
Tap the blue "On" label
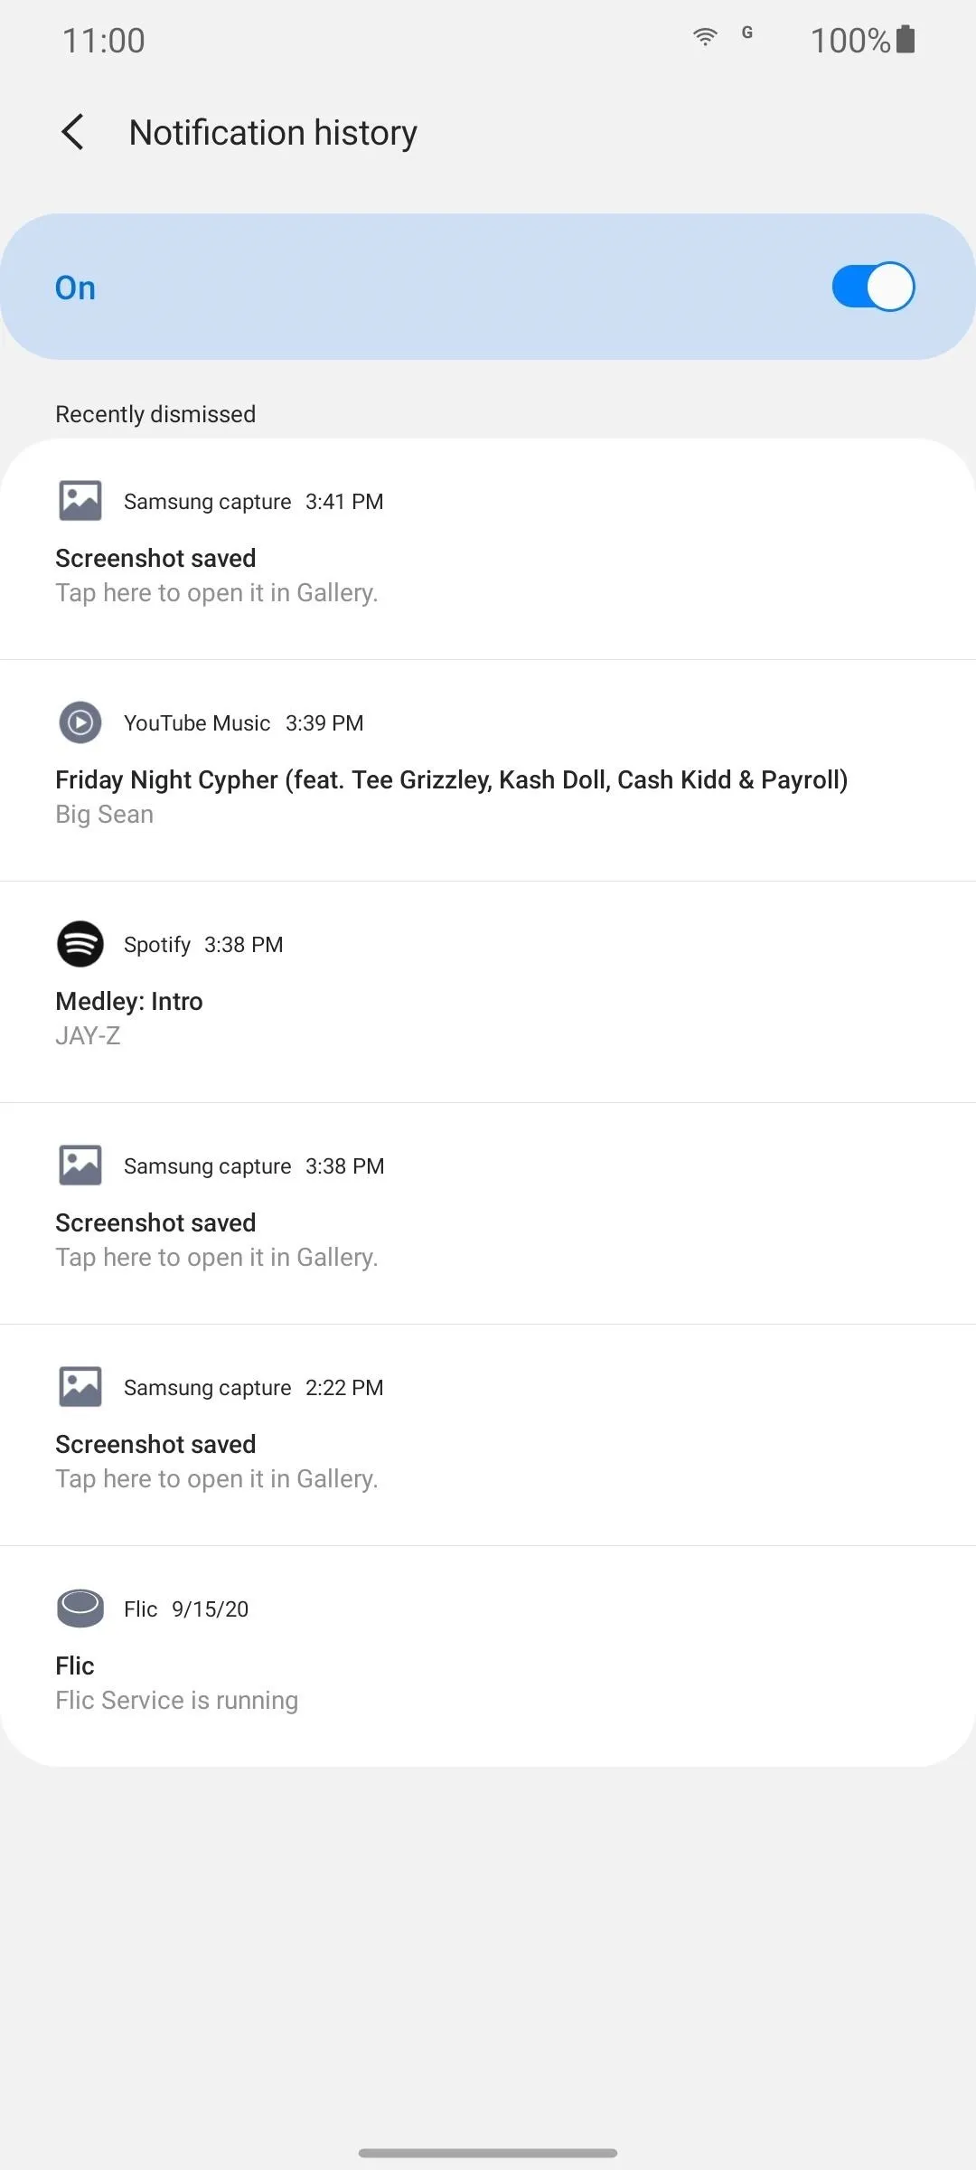click(75, 288)
